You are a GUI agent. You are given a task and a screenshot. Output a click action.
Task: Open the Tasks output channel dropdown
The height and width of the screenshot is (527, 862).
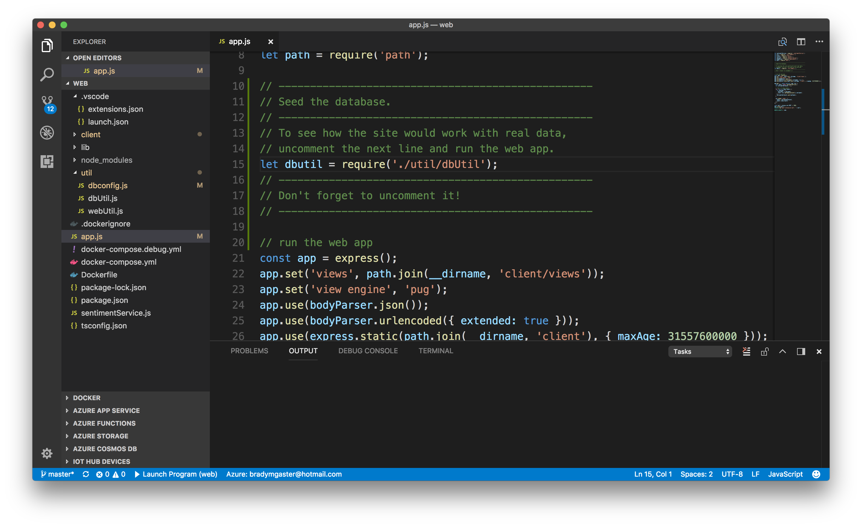[700, 352]
